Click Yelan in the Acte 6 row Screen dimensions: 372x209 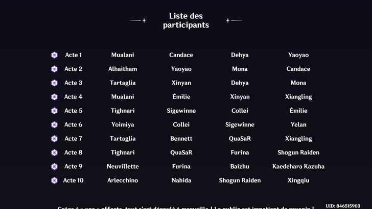[x=298, y=125]
